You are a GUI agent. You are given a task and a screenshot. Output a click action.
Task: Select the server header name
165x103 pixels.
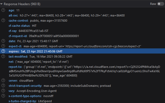[13, 81]
